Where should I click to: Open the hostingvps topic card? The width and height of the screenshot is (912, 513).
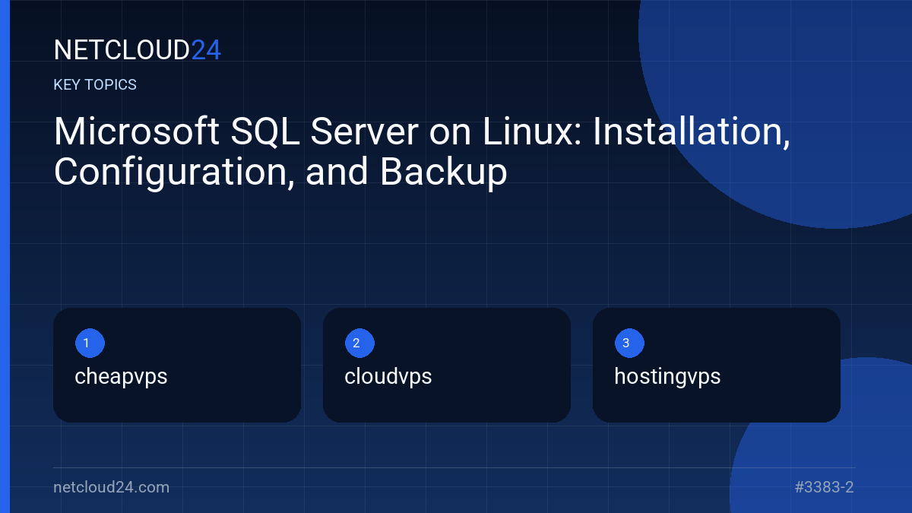717,365
